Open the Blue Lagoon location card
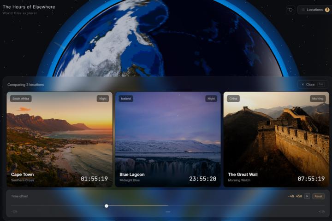Screen dimensions: 332x221 (x=168, y=140)
